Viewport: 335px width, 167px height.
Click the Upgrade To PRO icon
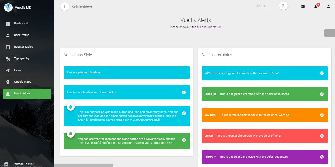(7, 164)
